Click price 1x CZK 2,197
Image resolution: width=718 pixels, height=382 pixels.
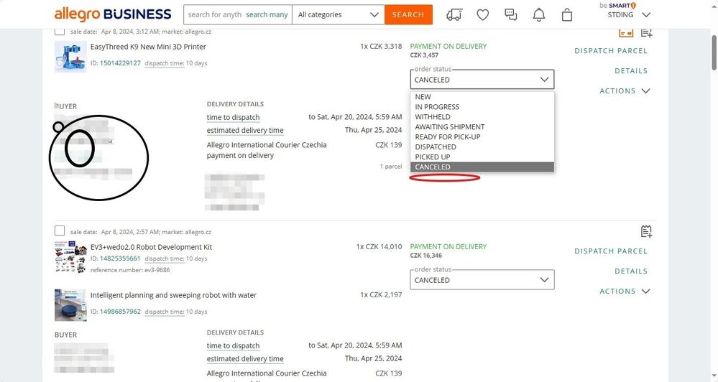[x=381, y=294]
